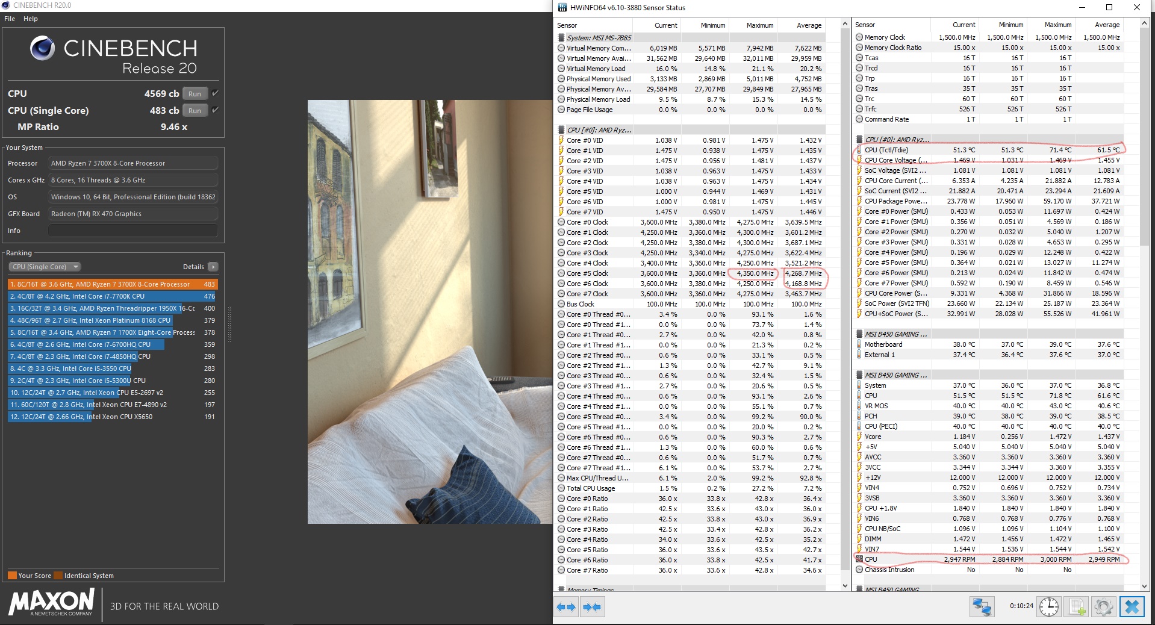Expand the ranking Details arrow

point(213,267)
